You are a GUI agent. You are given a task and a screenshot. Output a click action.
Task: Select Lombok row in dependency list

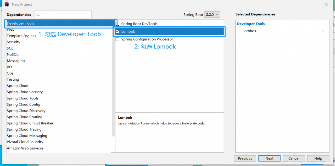click(x=170, y=31)
